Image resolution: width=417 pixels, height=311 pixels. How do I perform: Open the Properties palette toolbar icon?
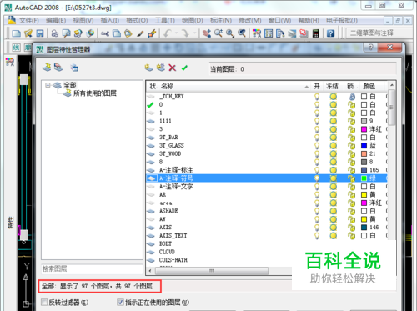tap(257, 33)
